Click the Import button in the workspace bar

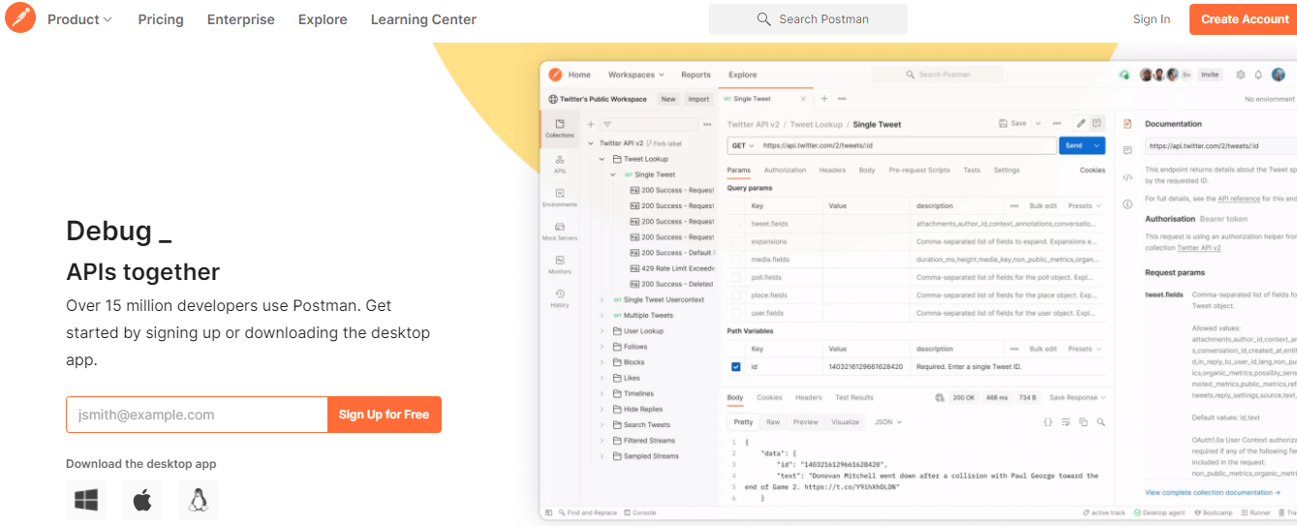(x=698, y=99)
